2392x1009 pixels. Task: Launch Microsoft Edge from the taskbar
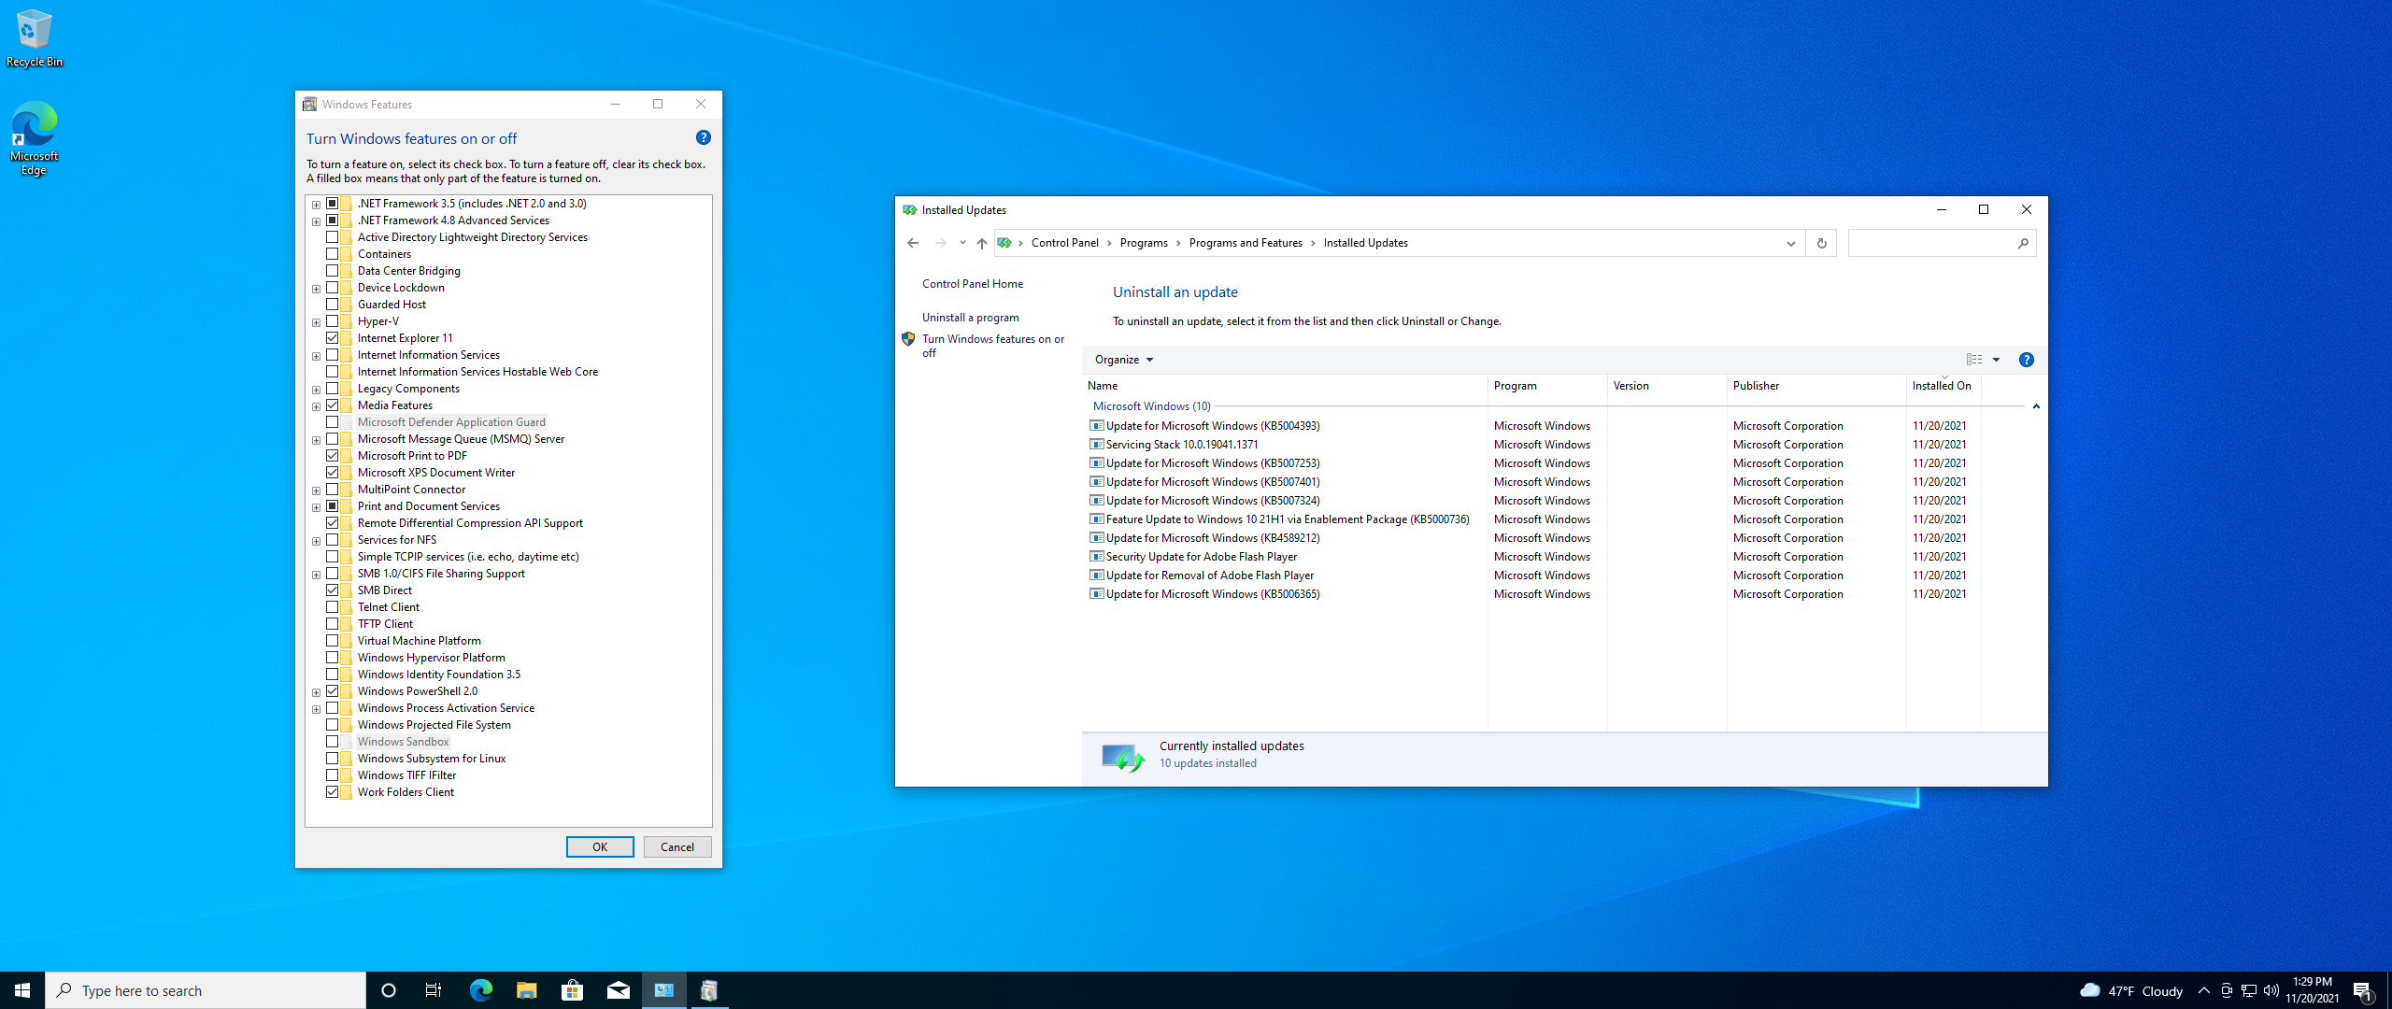coord(480,990)
